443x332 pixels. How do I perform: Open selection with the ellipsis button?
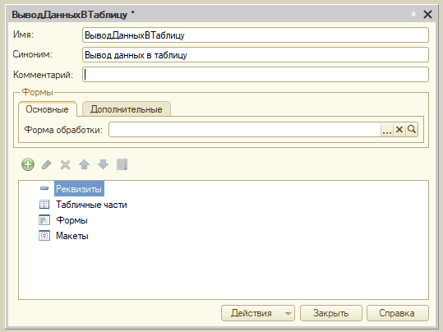pos(387,130)
